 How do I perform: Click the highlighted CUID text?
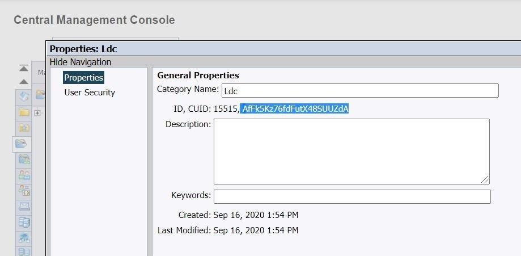coord(294,108)
